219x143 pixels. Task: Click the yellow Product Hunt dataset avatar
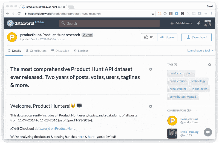[x=12, y=37]
